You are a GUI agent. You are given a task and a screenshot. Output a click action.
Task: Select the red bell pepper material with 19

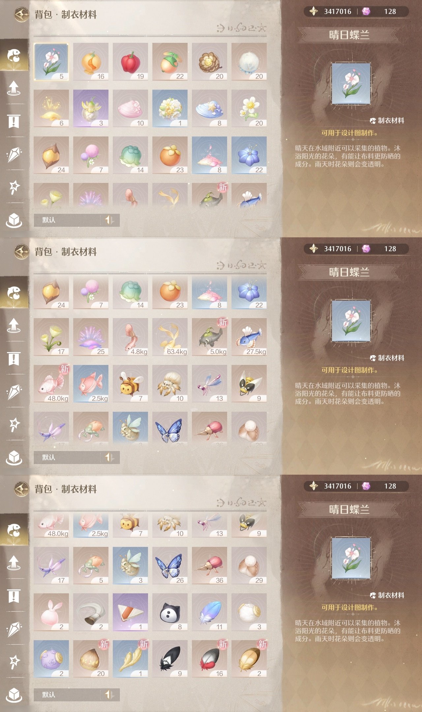tap(130, 62)
